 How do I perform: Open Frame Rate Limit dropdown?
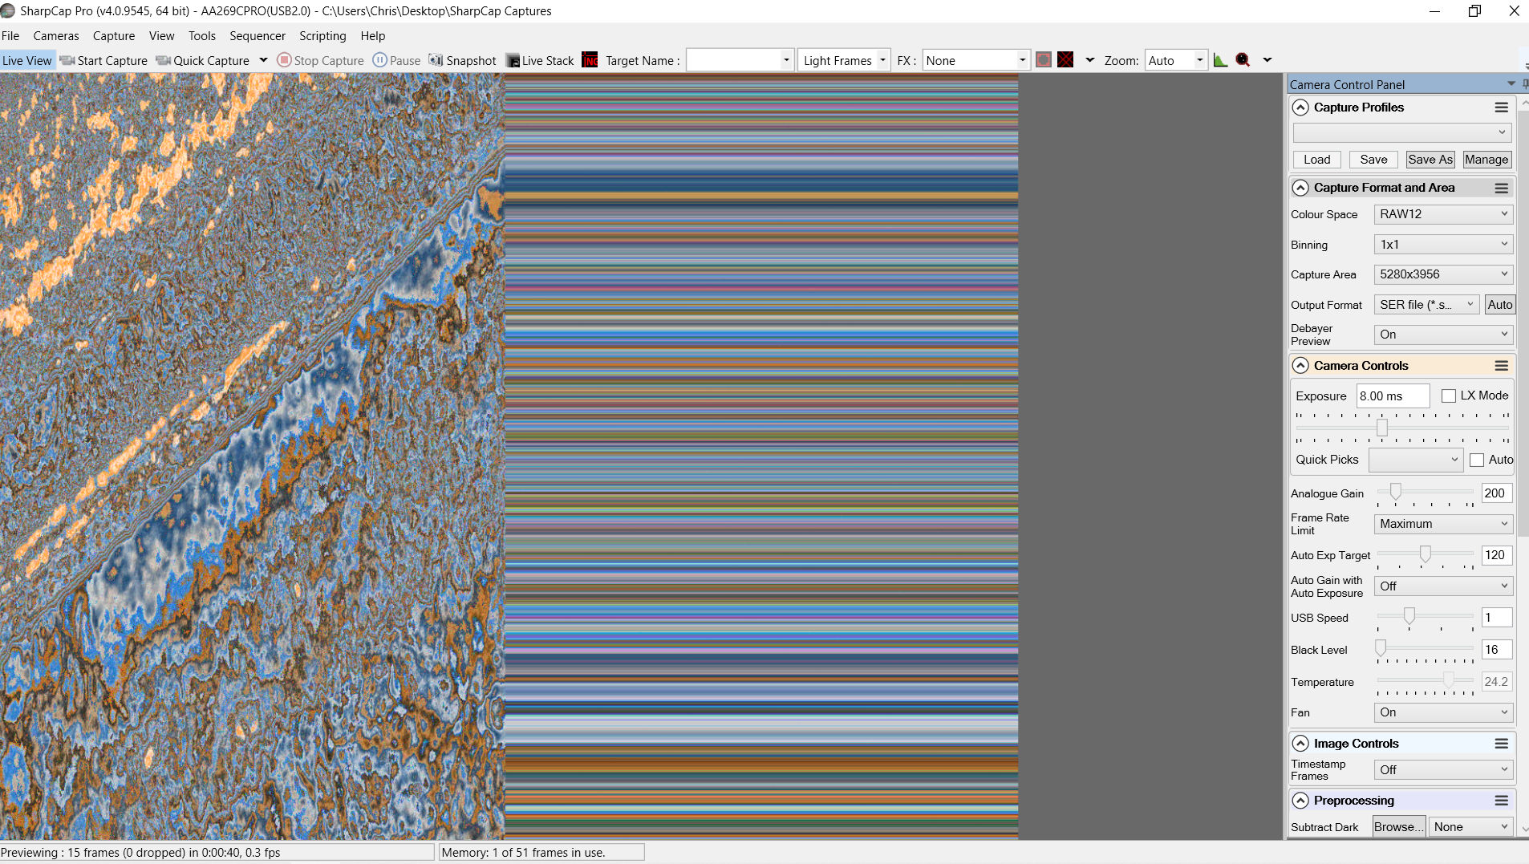click(x=1443, y=524)
